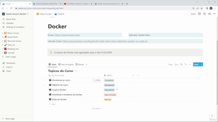Image resolution: width=218 pixels, height=122 pixels.
Task: Switch to the Table view tab
Action: [52, 64]
